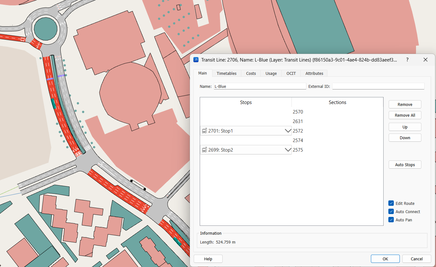Click the Remove All button
Screen dimensions: 436x267
tap(405, 115)
